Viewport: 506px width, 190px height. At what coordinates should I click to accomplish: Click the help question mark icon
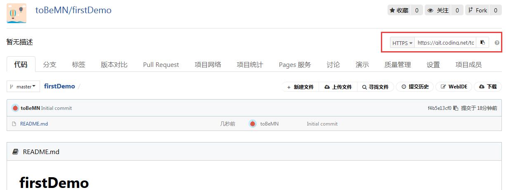[x=497, y=43]
